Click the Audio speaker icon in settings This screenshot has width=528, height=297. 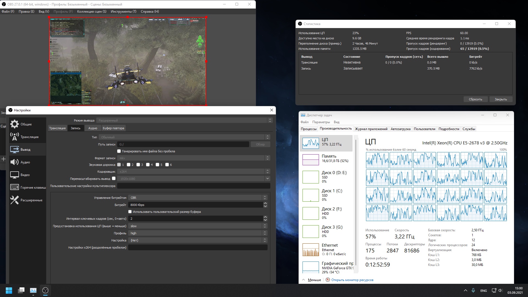click(15, 162)
